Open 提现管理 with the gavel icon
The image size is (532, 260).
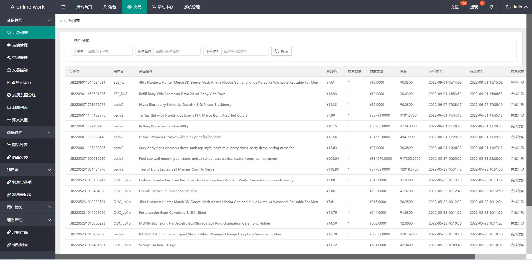point(20,58)
